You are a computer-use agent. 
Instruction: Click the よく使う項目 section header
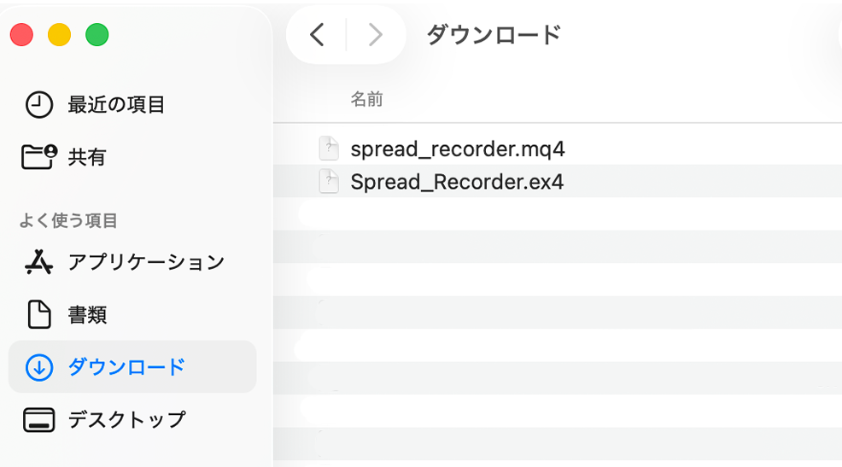pyautogui.click(x=68, y=221)
